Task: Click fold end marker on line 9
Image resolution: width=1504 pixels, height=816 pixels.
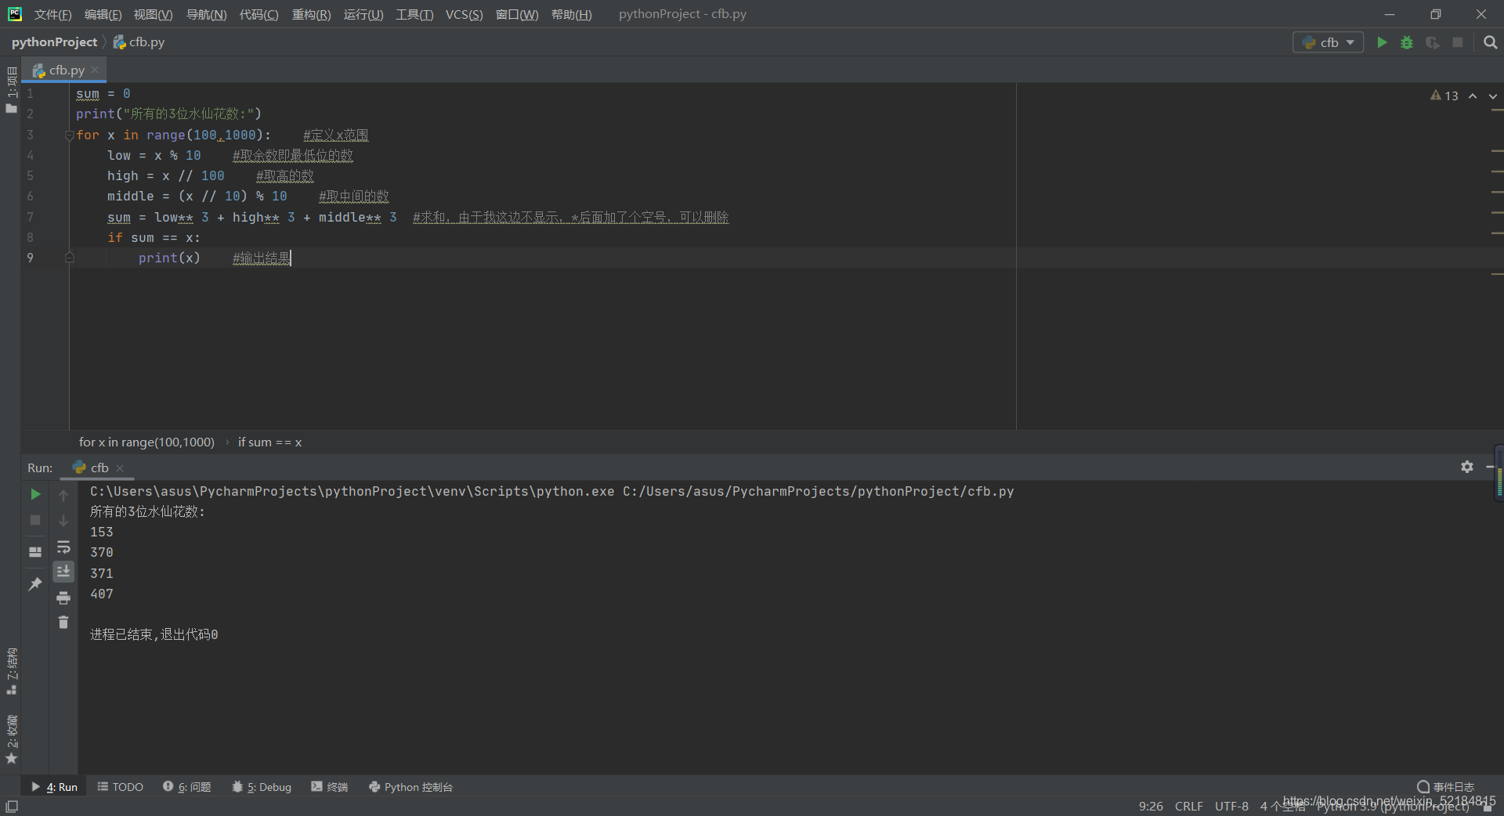Action: pos(69,257)
